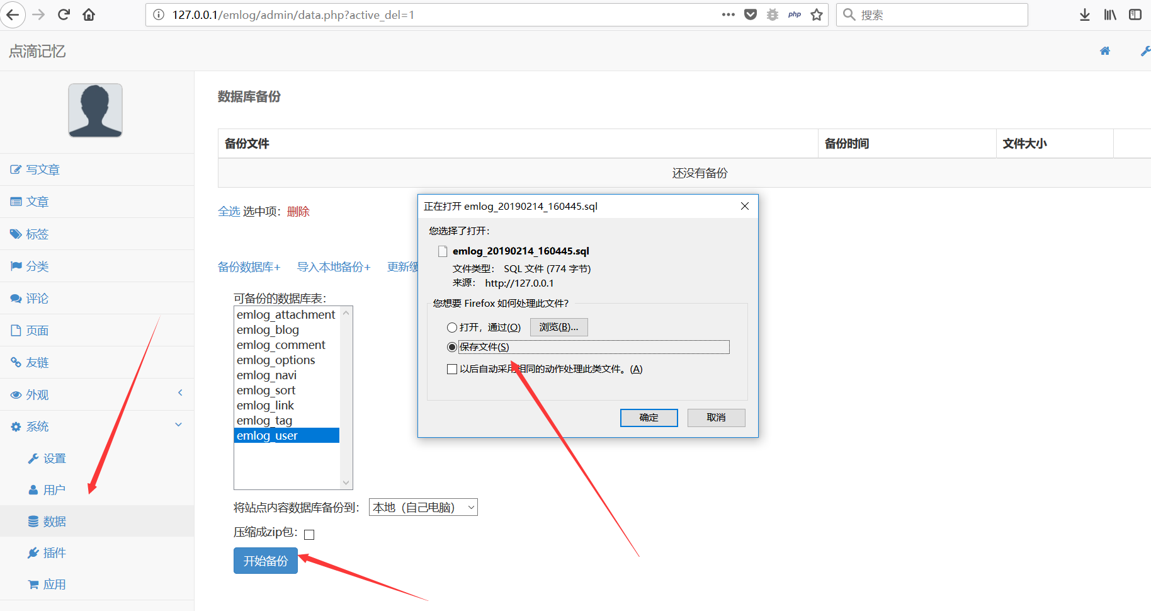The height and width of the screenshot is (611, 1151).
Task: Open the page actions three-dot menu
Action: [729, 14]
